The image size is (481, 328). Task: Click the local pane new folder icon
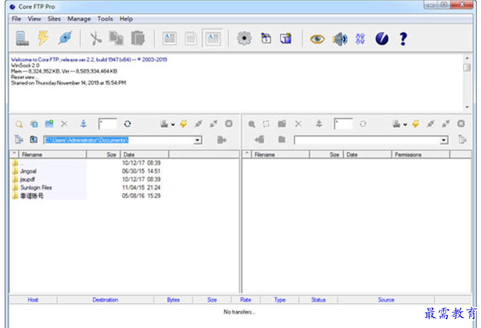point(49,123)
